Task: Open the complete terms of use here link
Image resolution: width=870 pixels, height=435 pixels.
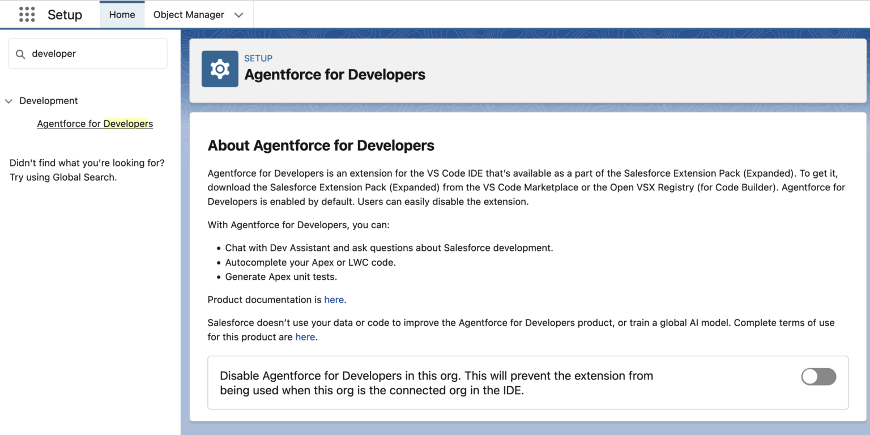Action: (x=305, y=336)
